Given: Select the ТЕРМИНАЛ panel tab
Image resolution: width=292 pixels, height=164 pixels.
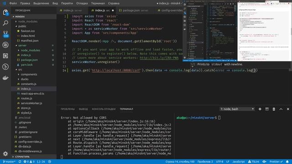Looking at the screenshot, I should pyautogui.click(x=126, y=109).
